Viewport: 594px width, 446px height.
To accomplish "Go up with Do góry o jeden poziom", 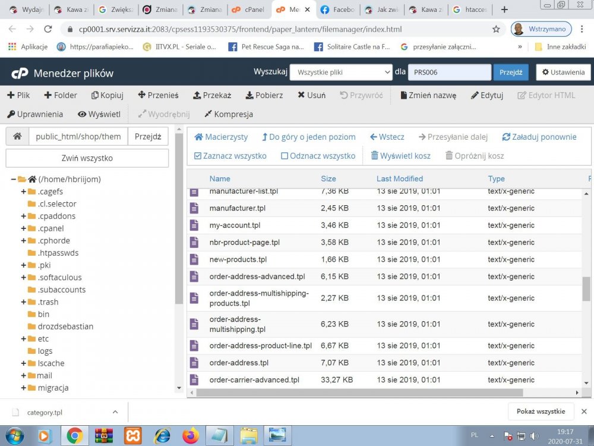I will [309, 137].
